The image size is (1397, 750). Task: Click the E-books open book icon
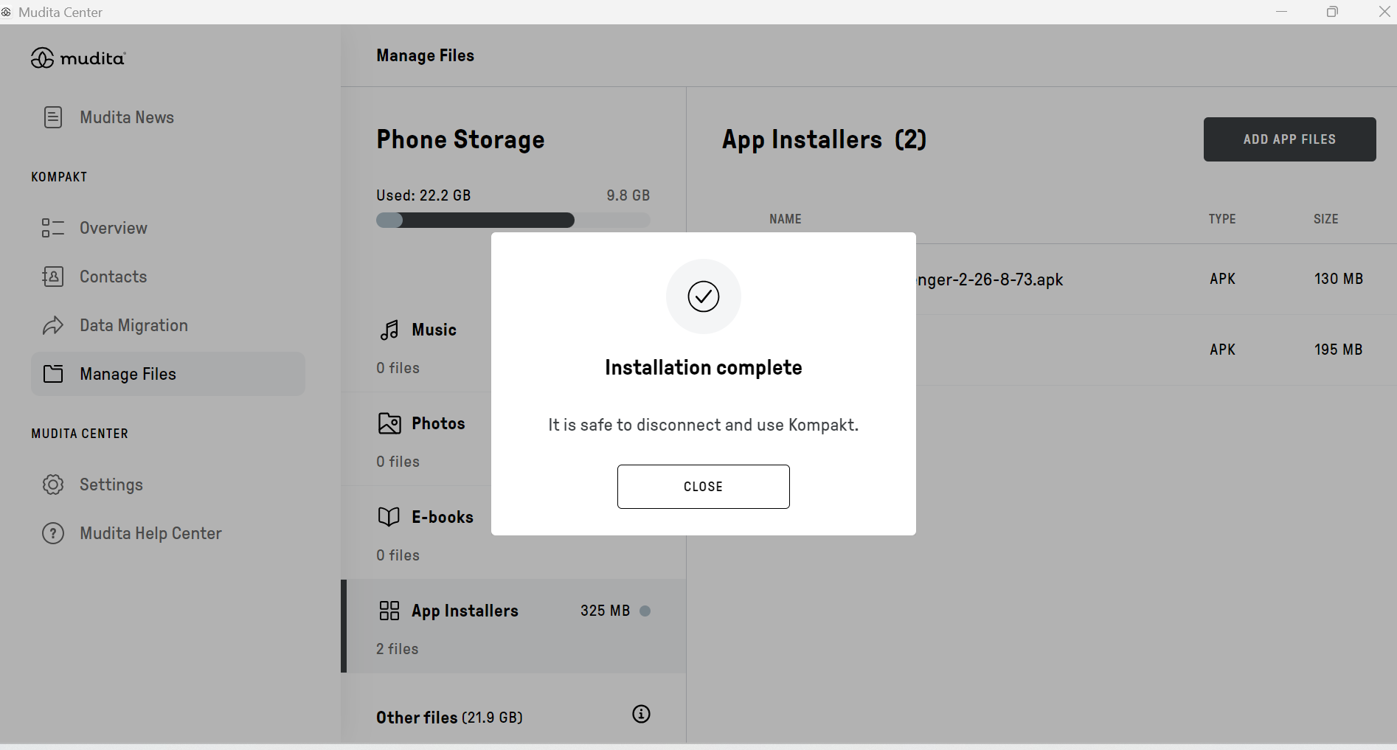pos(389,517)
